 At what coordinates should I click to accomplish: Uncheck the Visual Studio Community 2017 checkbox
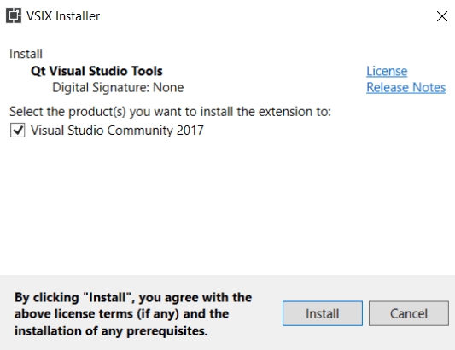pyautogui.click(x=17, y=131)
